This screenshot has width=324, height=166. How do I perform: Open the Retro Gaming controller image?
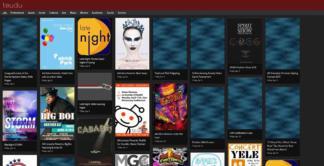point(95,86)
